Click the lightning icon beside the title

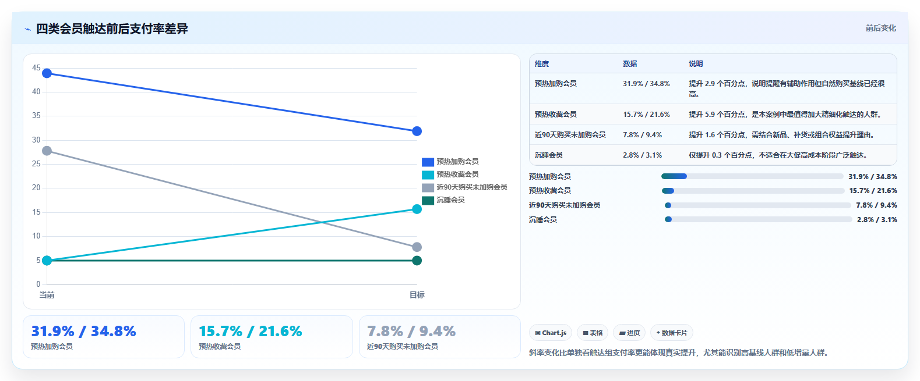click(27, 29)
